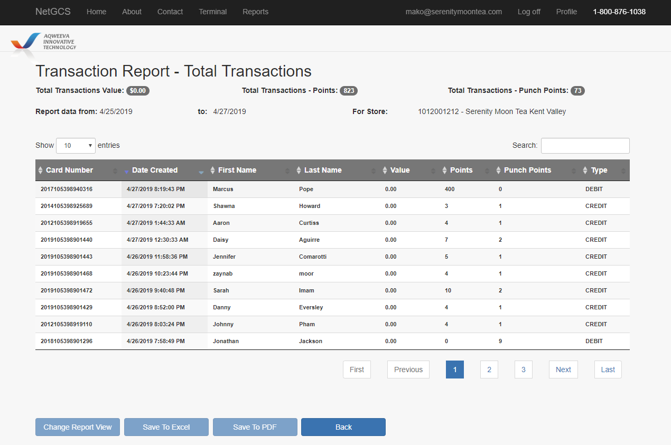Viewport: 671px width, 445px height.
Task: Click the Aqweeva Innovative Technology logo
Action: 44,42
